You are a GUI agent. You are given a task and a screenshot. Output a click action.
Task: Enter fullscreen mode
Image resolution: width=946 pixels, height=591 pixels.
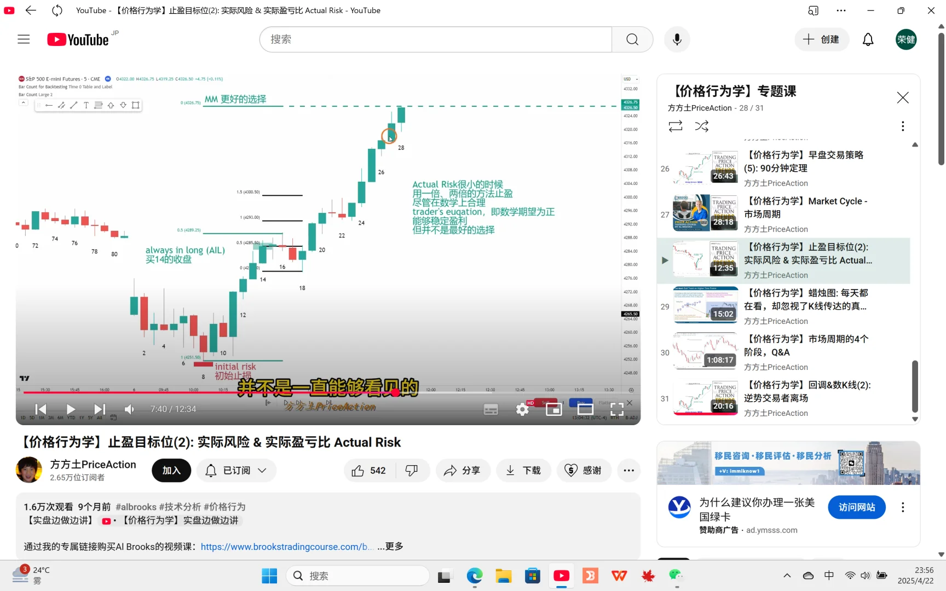pyautogui.click(x=617, y=409)
